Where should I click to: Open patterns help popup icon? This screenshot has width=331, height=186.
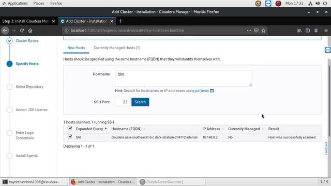(212, 91)
